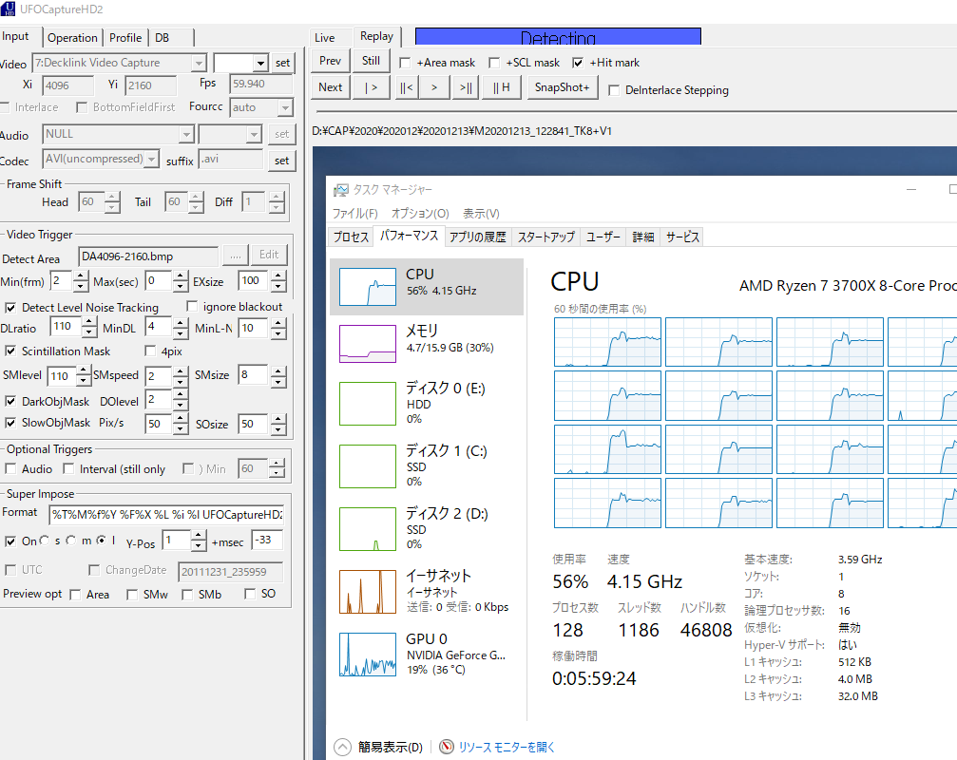Increase the Min(frm) value with up arrow

[66, 275]
